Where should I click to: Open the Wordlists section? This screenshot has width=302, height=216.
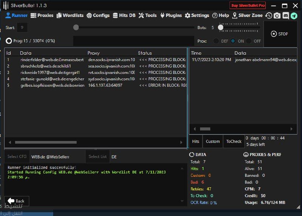click(x=70, y=15)
